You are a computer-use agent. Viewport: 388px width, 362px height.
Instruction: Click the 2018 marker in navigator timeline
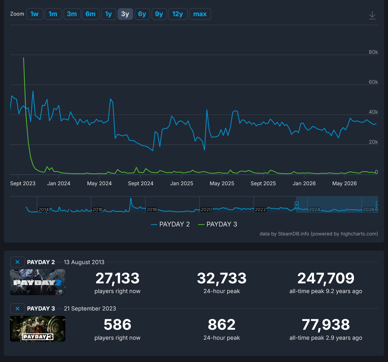coord(152,210)
